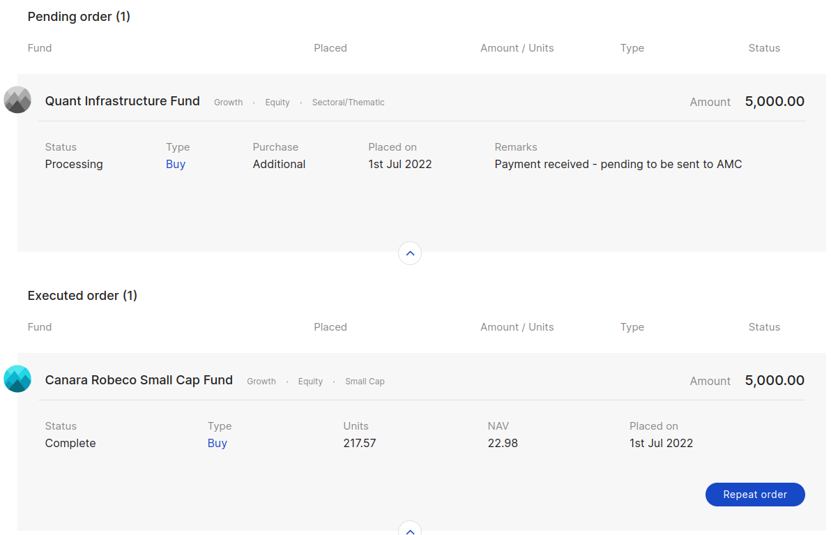Click the Amount / Units header under Executed order
This screenshot has width=831, height=535.
coord(517,326)
